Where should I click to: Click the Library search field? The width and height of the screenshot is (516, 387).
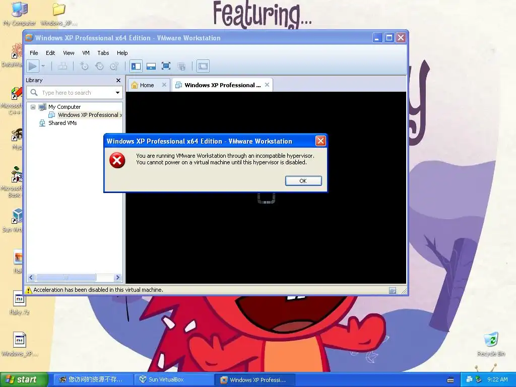(75, 93)
